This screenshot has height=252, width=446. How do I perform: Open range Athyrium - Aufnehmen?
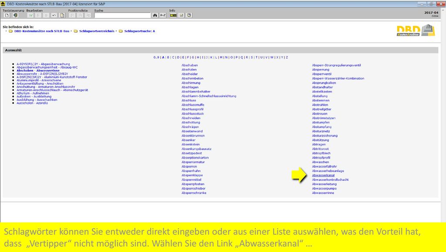coord(33,93)
